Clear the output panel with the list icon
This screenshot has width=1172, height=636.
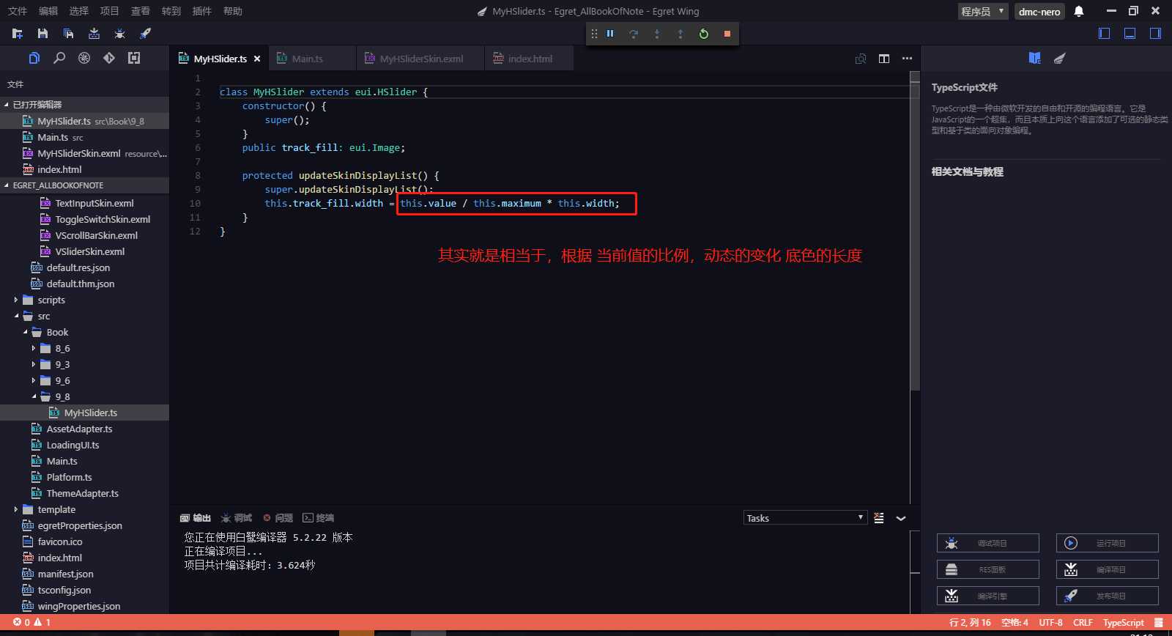click(879, 518)
